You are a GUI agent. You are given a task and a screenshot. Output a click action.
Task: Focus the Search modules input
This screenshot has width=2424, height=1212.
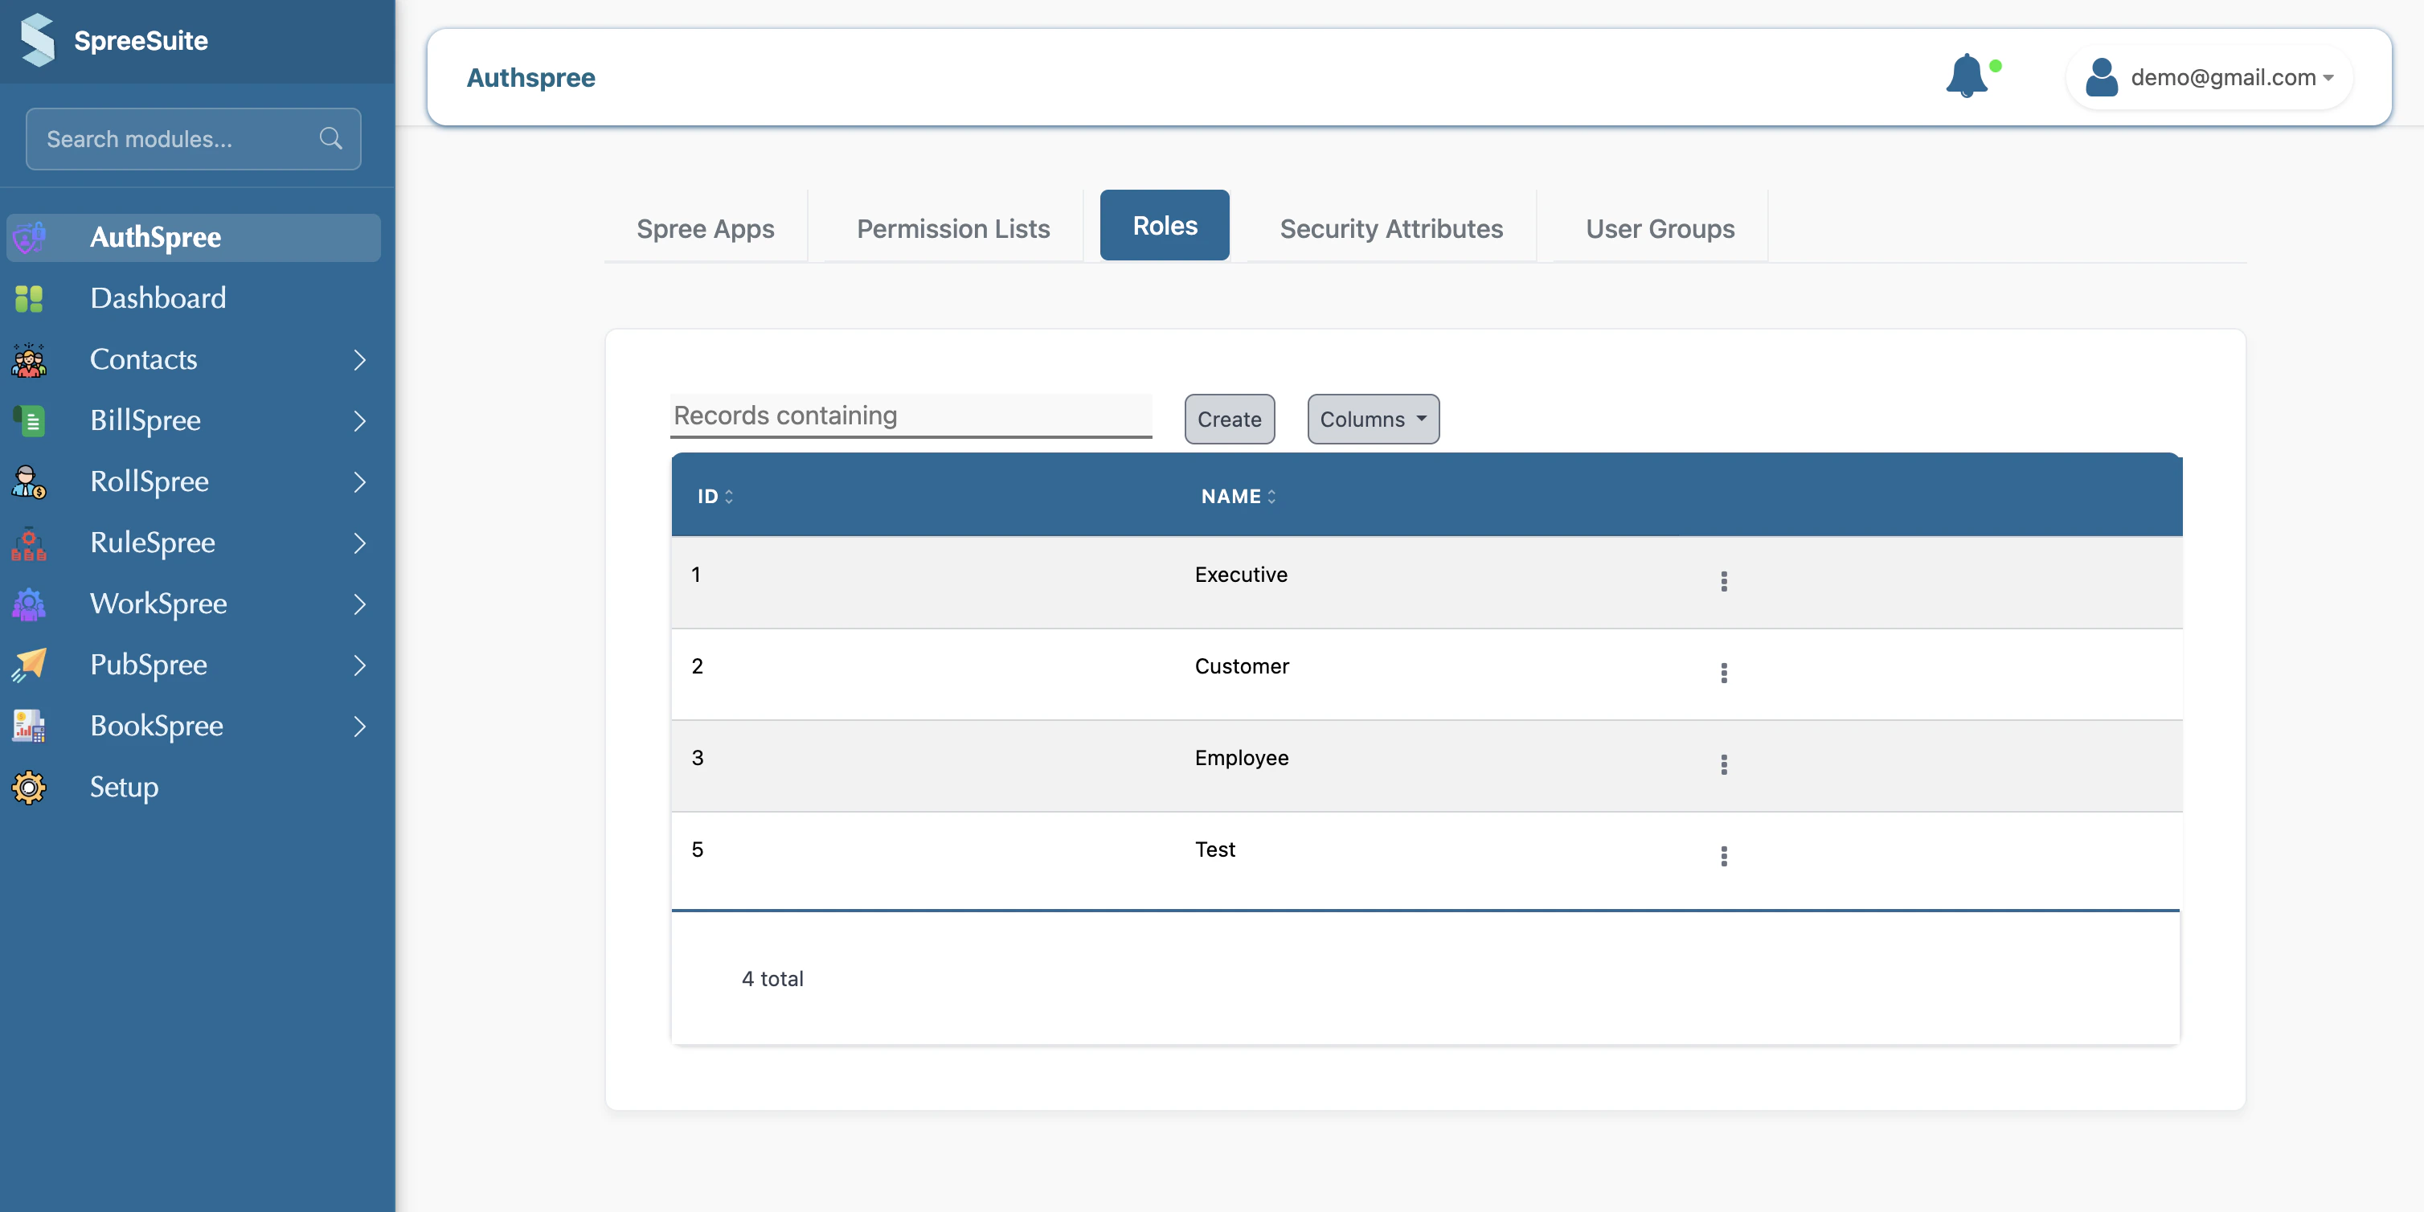(193, 138)
